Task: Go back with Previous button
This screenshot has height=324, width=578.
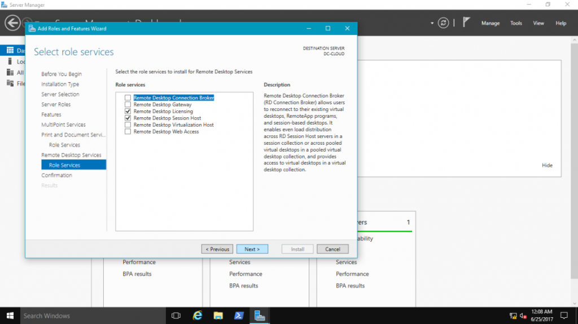Action: (x=217, y=249)
